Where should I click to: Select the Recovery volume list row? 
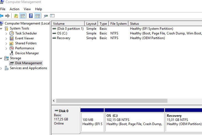coord(127,38)
